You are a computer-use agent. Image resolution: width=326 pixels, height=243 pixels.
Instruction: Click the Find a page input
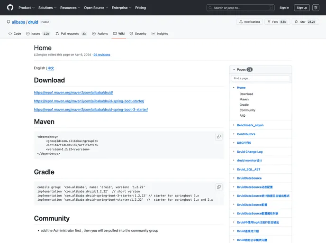[x=260, y=78]
